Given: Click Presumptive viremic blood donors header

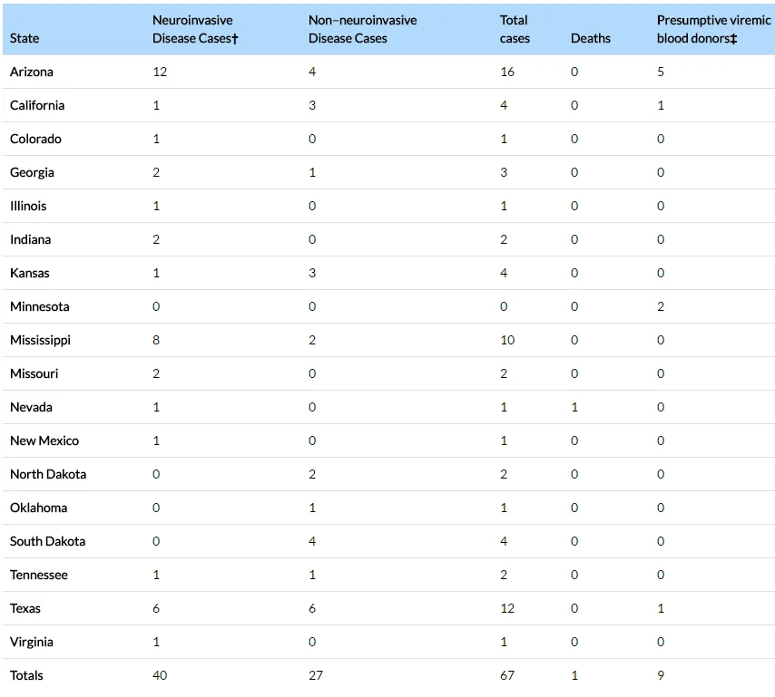Looking at the screenshot, I should click(x=713, y=29).
